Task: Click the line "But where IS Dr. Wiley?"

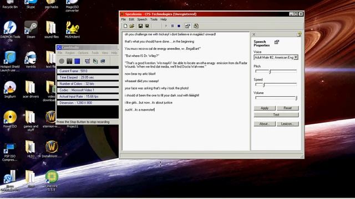Action: [142, 56]
